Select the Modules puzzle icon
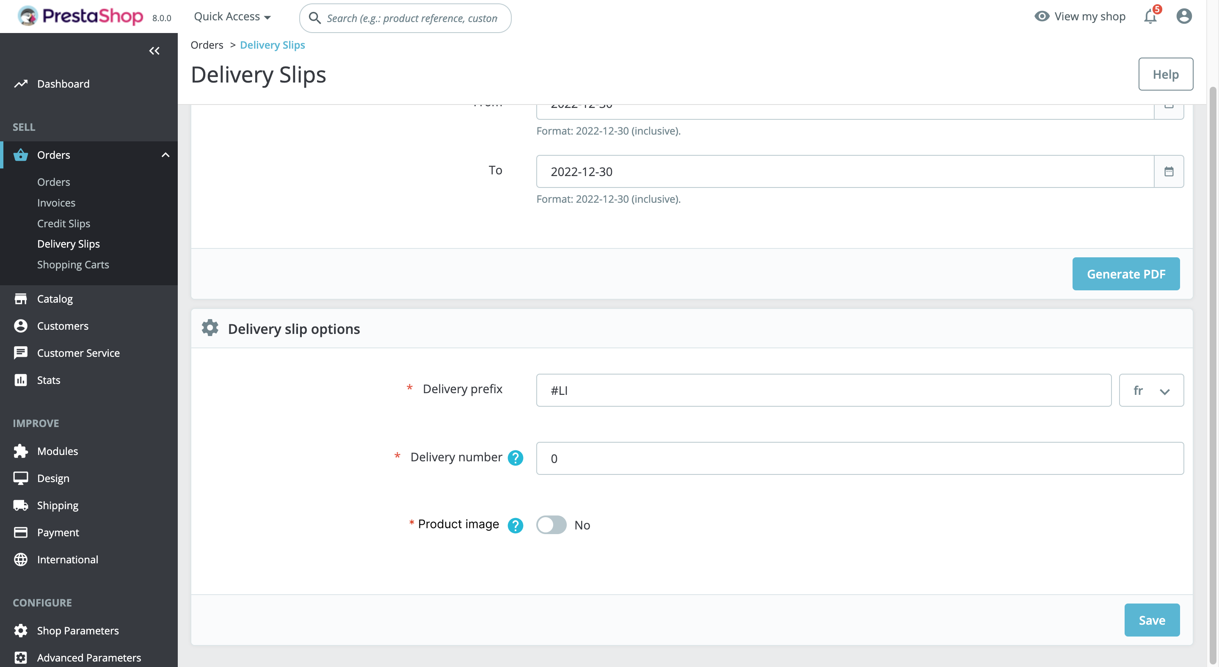Image resolution: width=1219 pixels, height=667 pixels. pos(21,451)
